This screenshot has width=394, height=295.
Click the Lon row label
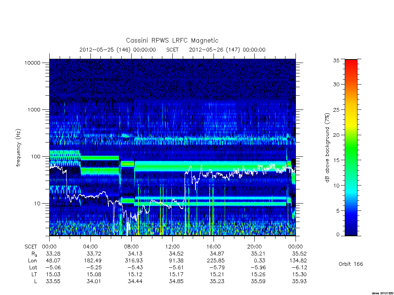point(32,261)
